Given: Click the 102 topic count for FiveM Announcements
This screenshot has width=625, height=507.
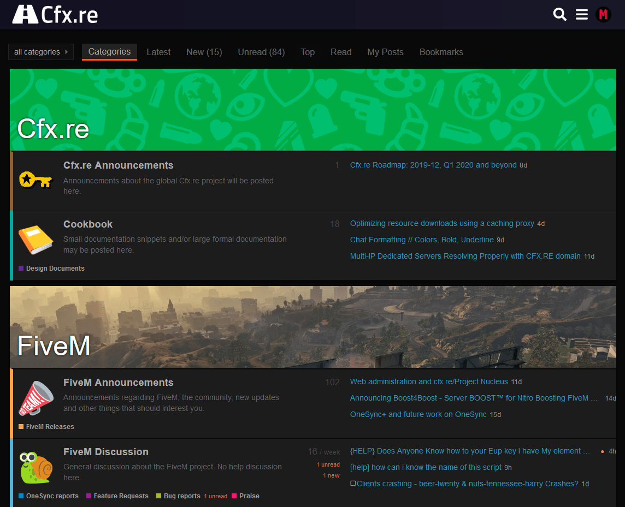Looking at the screenshot, I should coord(332,383).
